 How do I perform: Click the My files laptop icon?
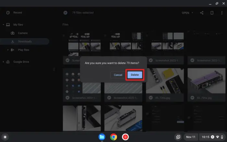tap(8, 25)
